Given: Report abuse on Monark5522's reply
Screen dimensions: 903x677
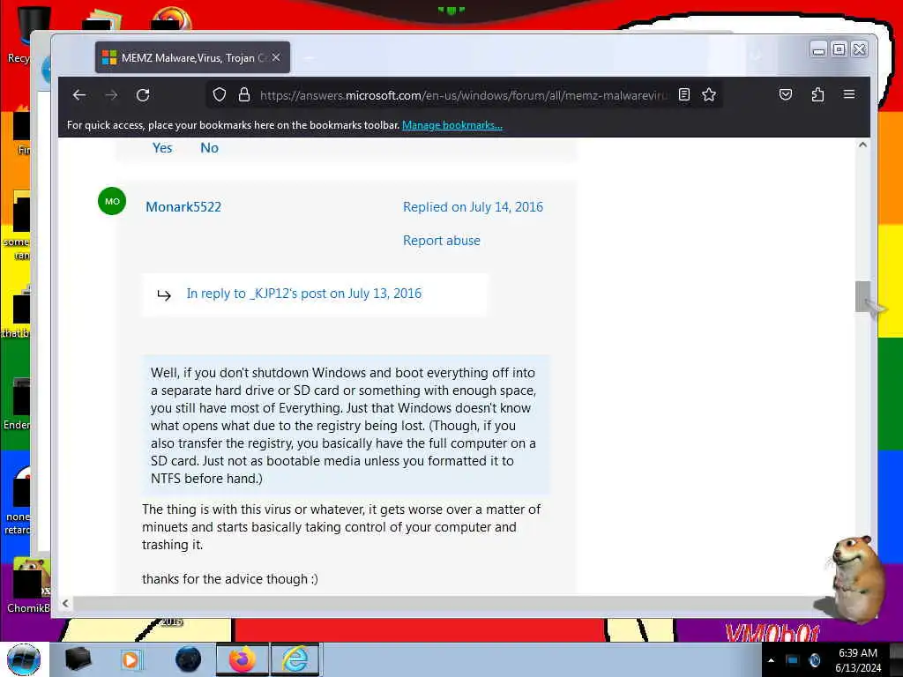Looking at the screenshot, I should (x=442, y=241).
